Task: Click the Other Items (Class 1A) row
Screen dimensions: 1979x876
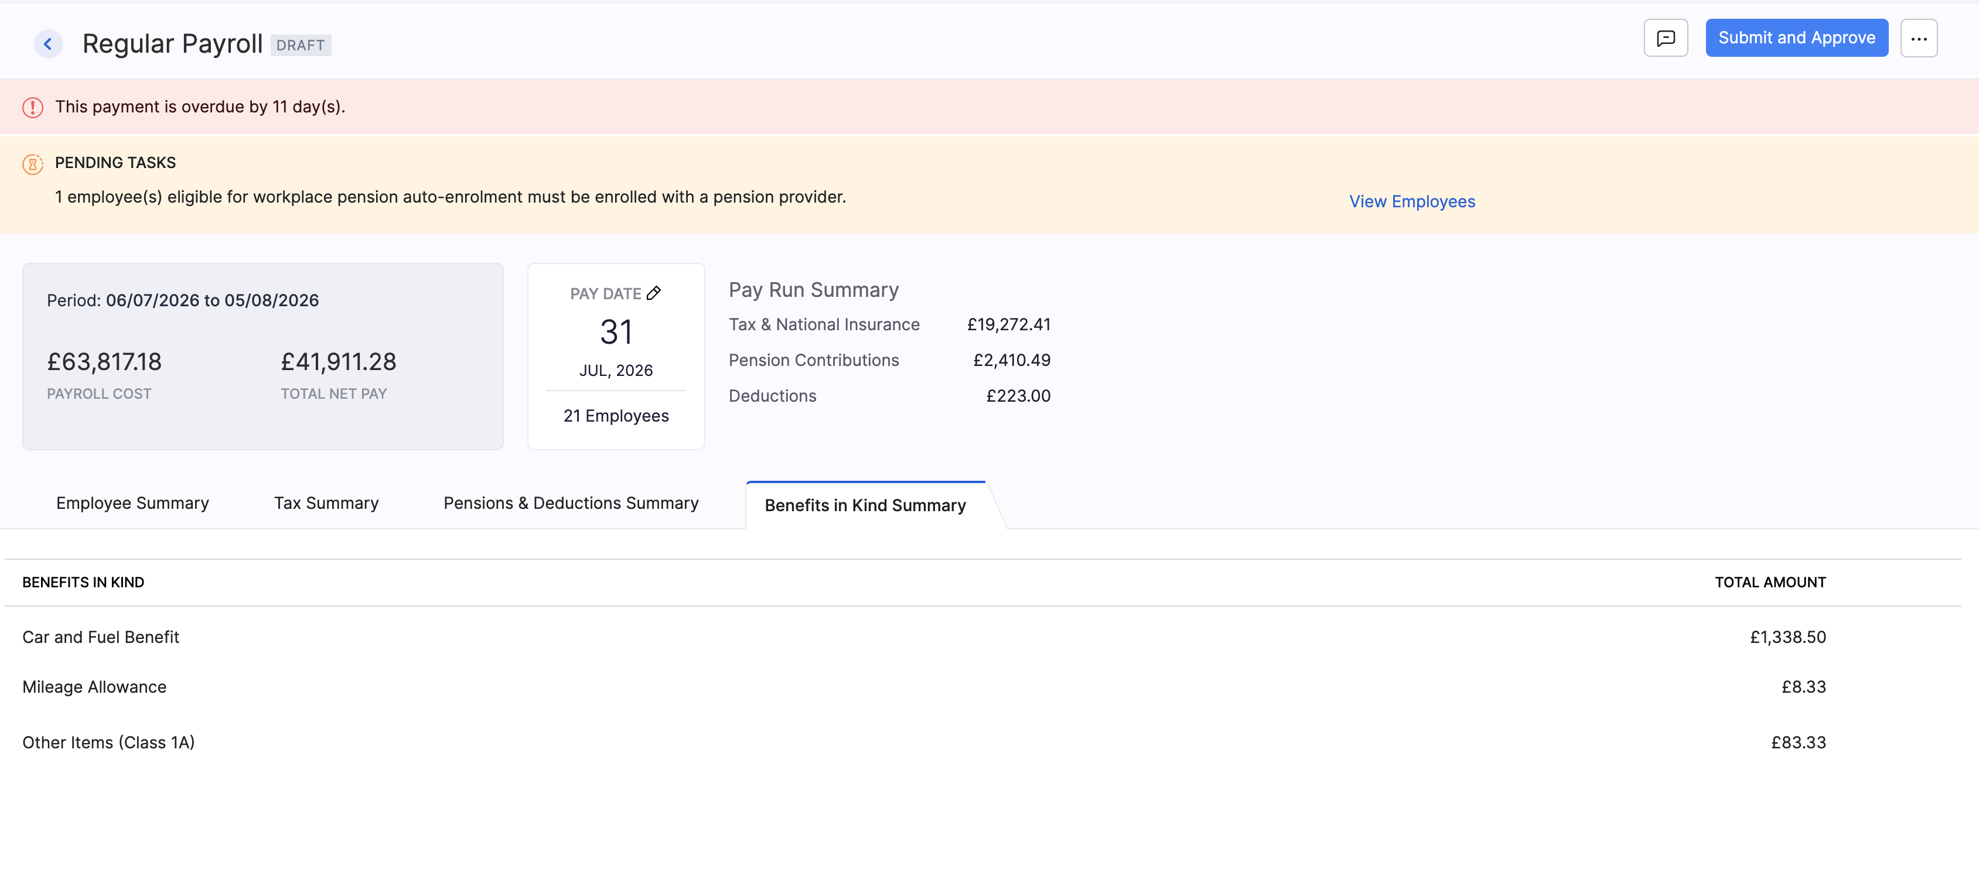Action: pyautogui.click(x=982, y=742)
